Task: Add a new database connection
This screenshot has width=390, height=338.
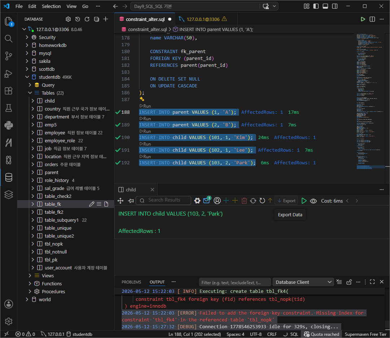Action: tap(106, 19)
